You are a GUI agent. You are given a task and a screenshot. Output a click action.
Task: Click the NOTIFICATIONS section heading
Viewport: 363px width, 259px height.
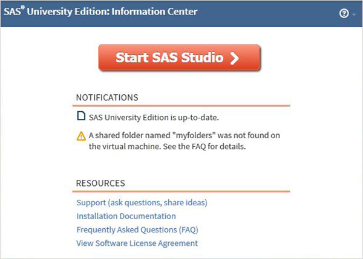[x=107, y=97]
